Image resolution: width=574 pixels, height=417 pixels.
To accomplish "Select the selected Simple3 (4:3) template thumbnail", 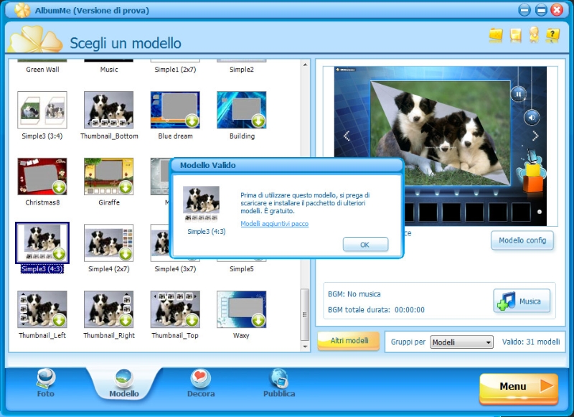I will click(42, 243).
